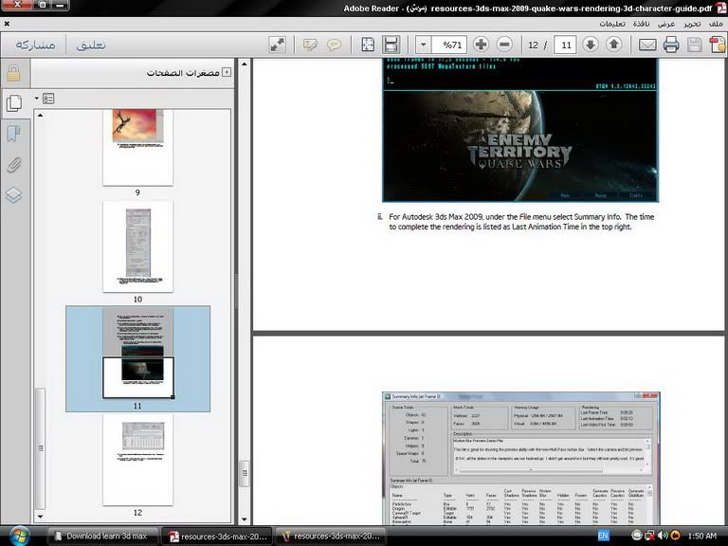Collapse the page thumbnails pane arrow

227,72
